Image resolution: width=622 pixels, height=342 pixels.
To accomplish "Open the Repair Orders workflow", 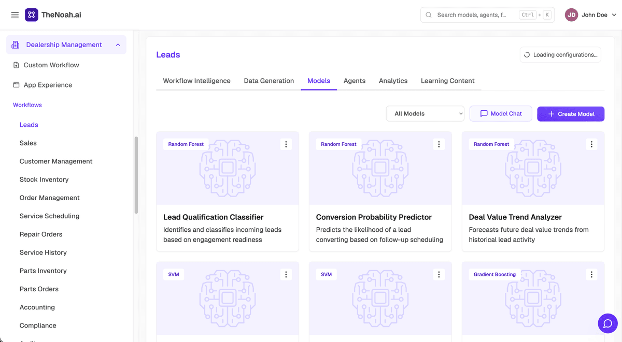I will (41, 234).
